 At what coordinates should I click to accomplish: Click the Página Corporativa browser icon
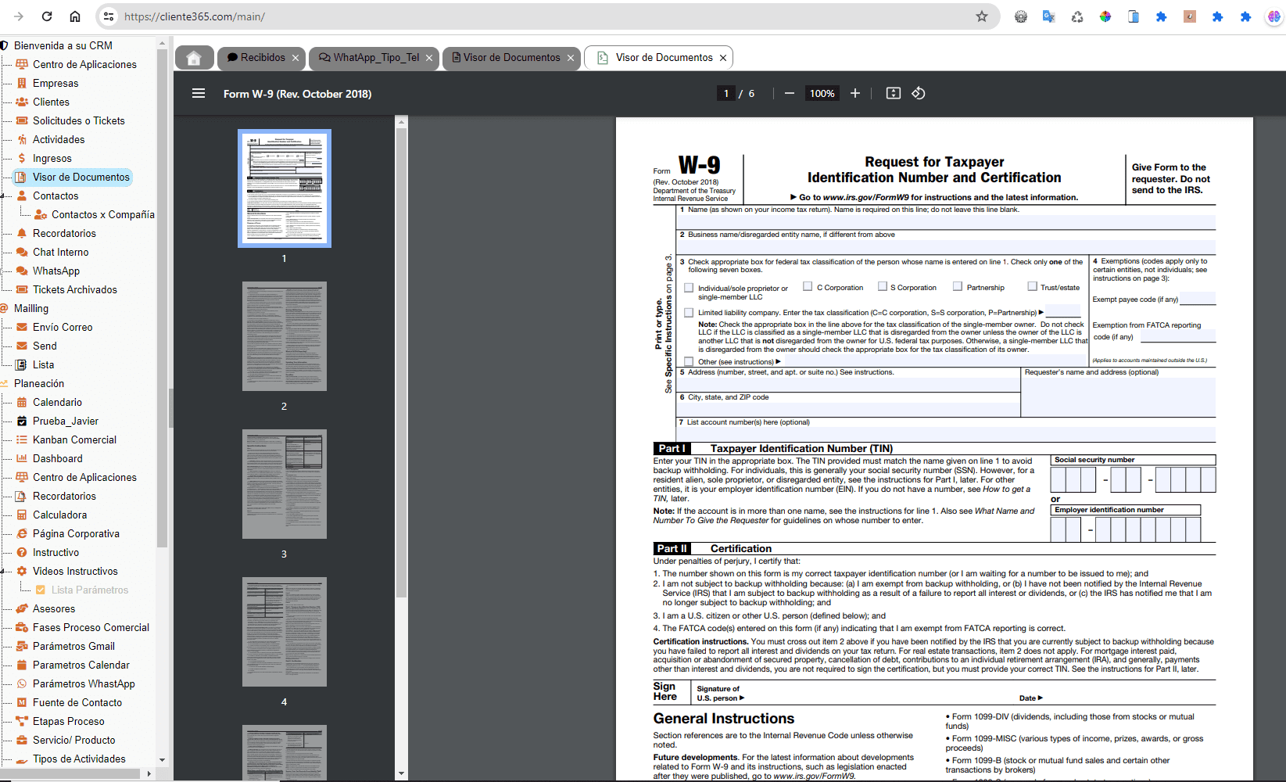(22, 533)
